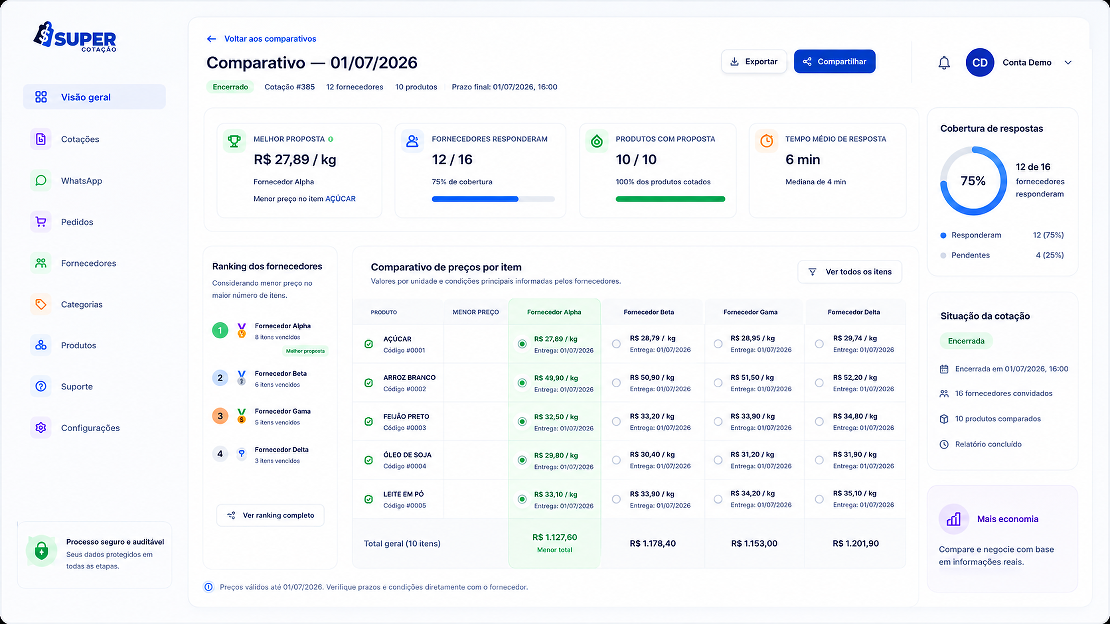
Task: Click the blue 75% coverage progress bar
Action: point(493,199)
